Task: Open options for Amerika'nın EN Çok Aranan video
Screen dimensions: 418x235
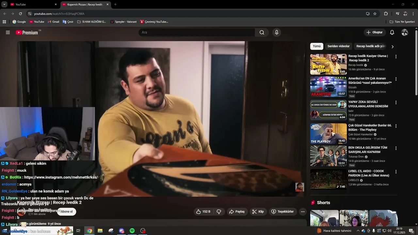Action: pos(396,79)
